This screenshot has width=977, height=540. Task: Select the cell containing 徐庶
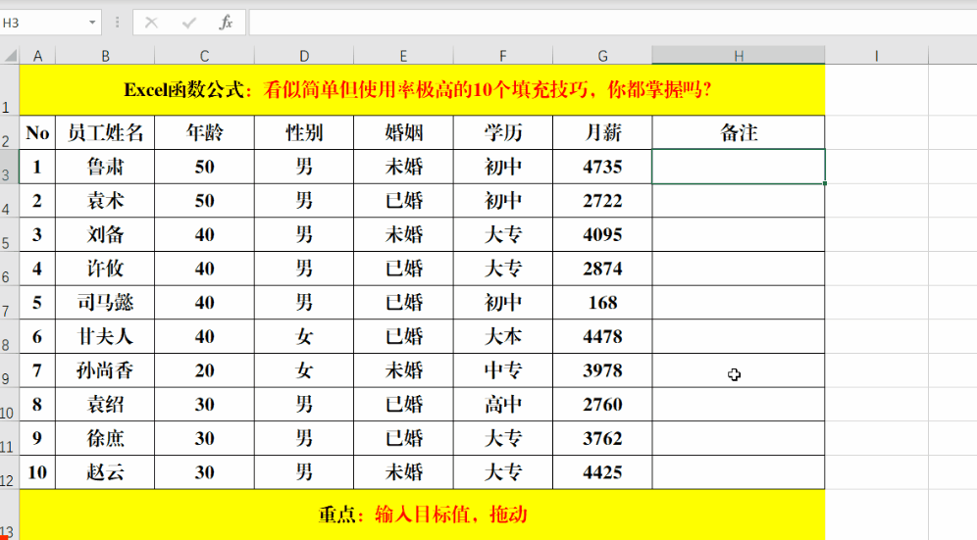point(105,438)
